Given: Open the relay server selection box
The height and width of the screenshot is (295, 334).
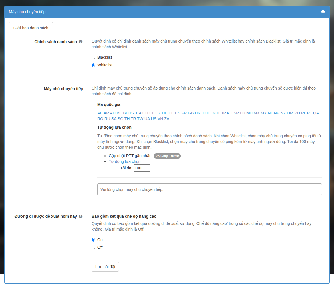Looking at the screenshot, I should pyautogui.click(x=210, y=189).
